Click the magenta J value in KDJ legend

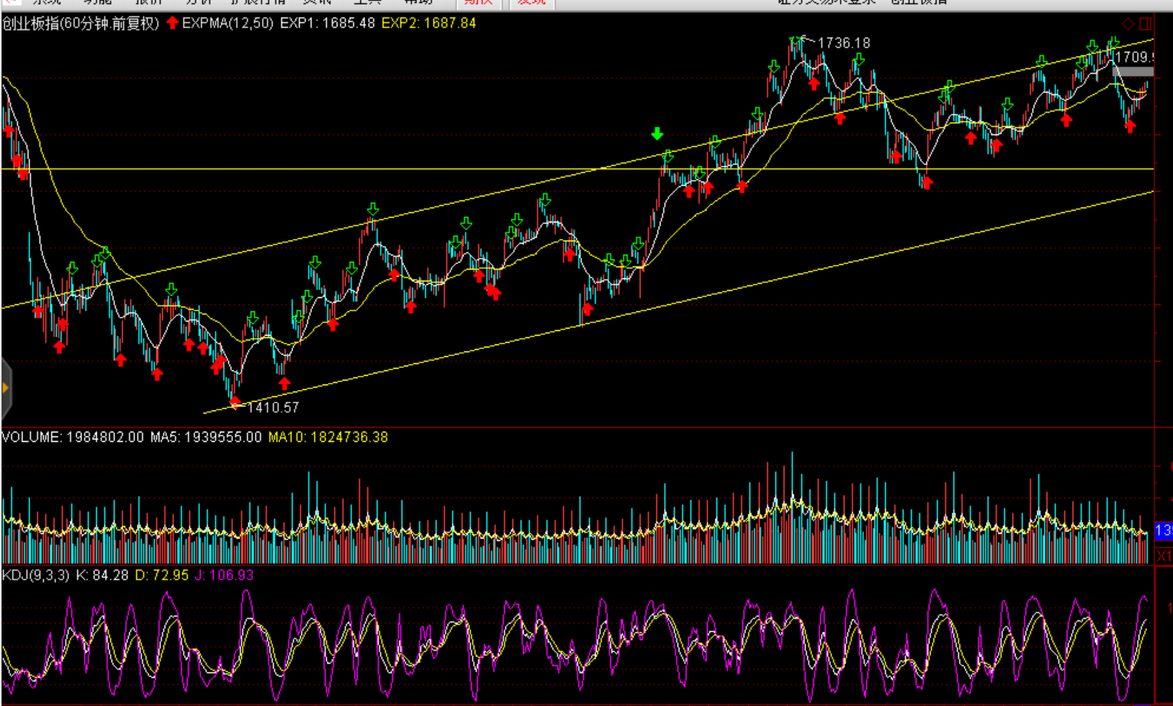tap(224, 575)
